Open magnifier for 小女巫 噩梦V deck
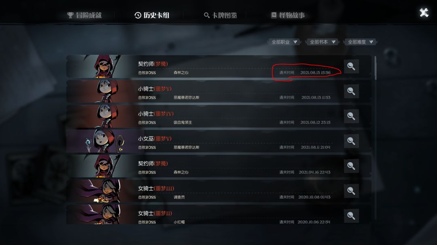The height and width of the screenshot is (245, 437). pyautogui.click(x=351, y=141)
